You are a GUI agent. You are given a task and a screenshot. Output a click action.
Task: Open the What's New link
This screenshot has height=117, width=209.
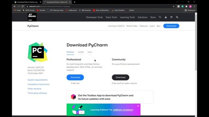132,26
